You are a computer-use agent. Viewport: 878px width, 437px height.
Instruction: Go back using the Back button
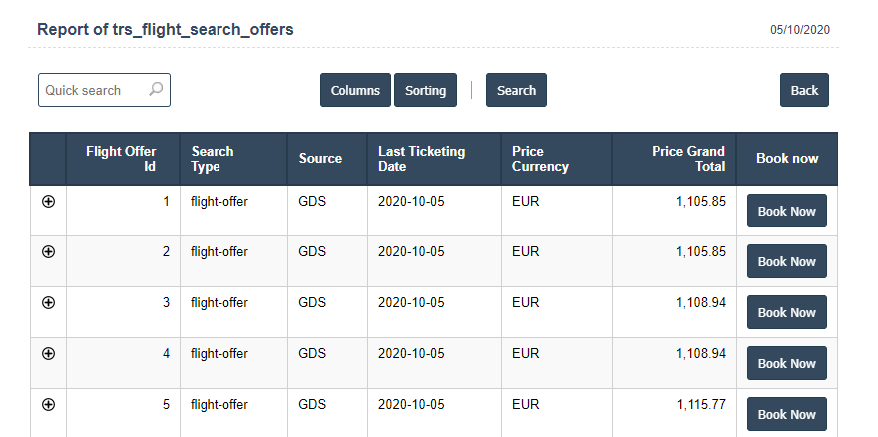tap(804, 90)
